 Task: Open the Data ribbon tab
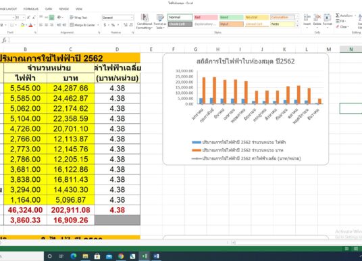click(x=49, y=9)
